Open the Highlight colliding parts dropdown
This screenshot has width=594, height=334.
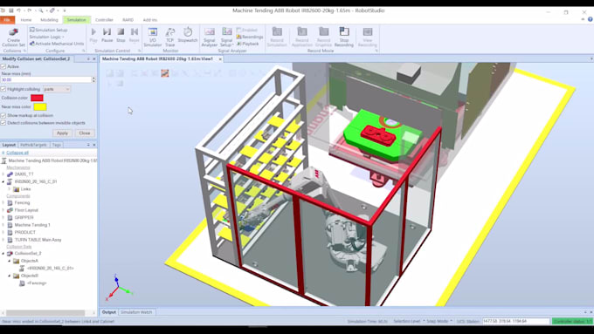(57, 89)
